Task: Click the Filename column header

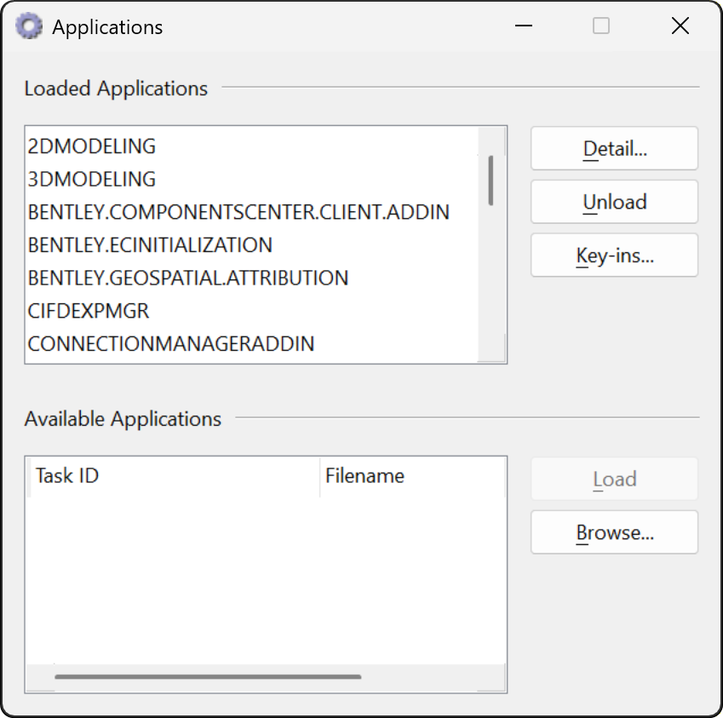Action: coord(412,476)
